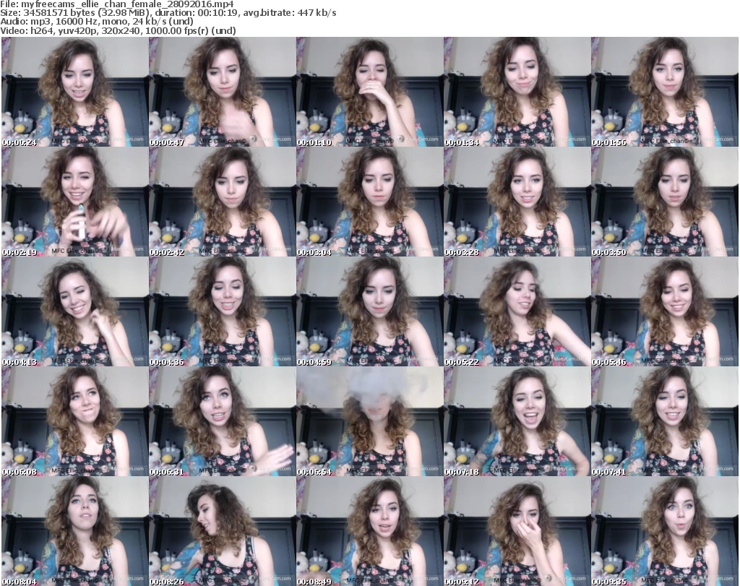Open the frame at 00:09:12
The height and width of the screenshot is (586, 740).
[x=517, y=531]
